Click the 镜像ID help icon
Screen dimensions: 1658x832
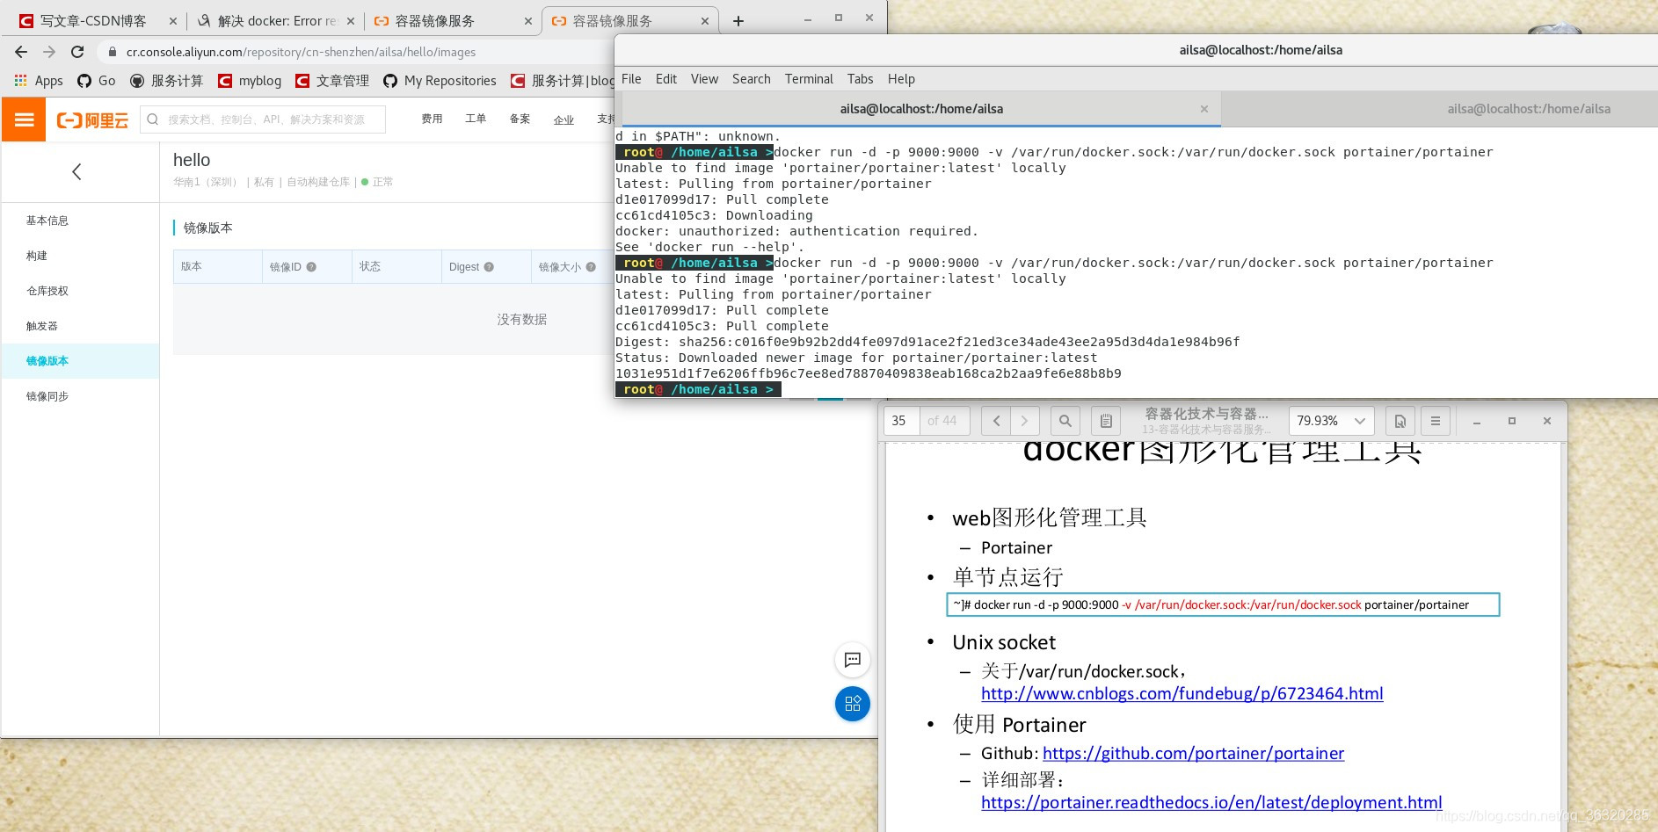tap(311, 267)
